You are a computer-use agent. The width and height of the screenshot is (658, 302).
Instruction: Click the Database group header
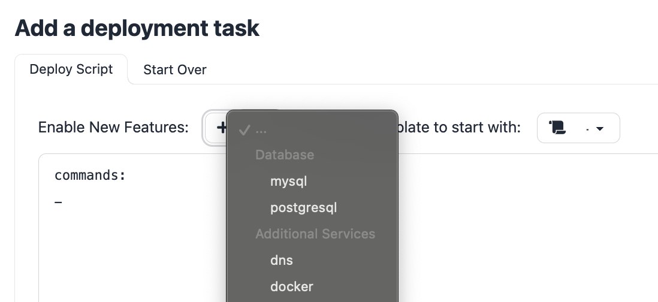(285, 155)
